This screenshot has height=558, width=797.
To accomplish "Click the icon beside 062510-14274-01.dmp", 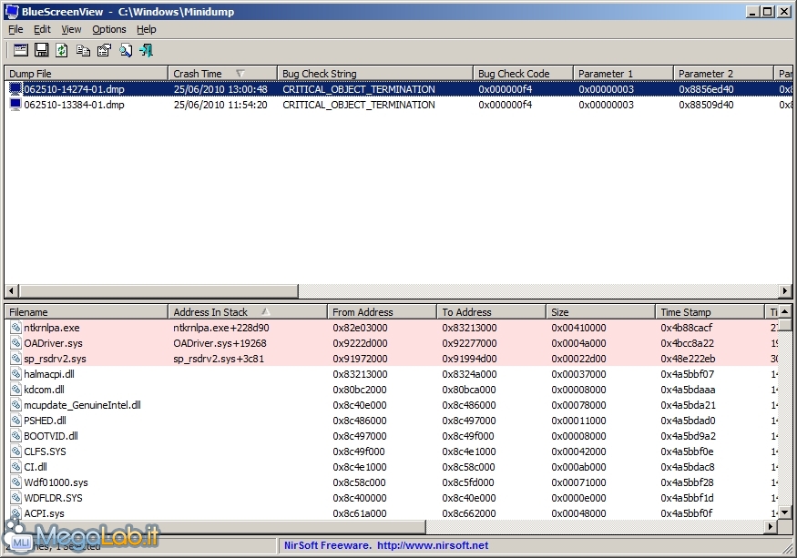I will (x=15, y=89).
